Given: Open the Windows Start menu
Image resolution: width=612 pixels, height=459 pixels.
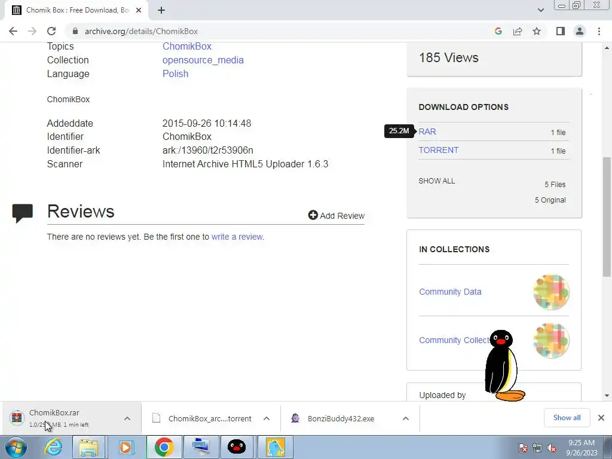Looking at the screenshot, I should [x=15, y=447].
